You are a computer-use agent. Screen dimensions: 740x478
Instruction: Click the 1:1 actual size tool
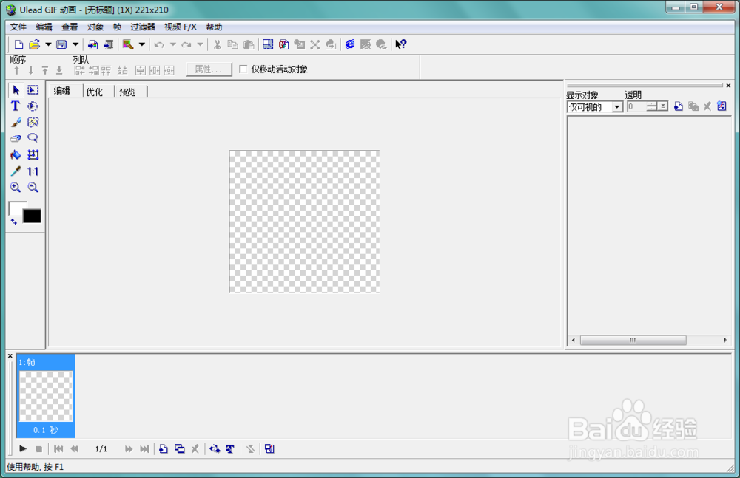coord(32,171)
